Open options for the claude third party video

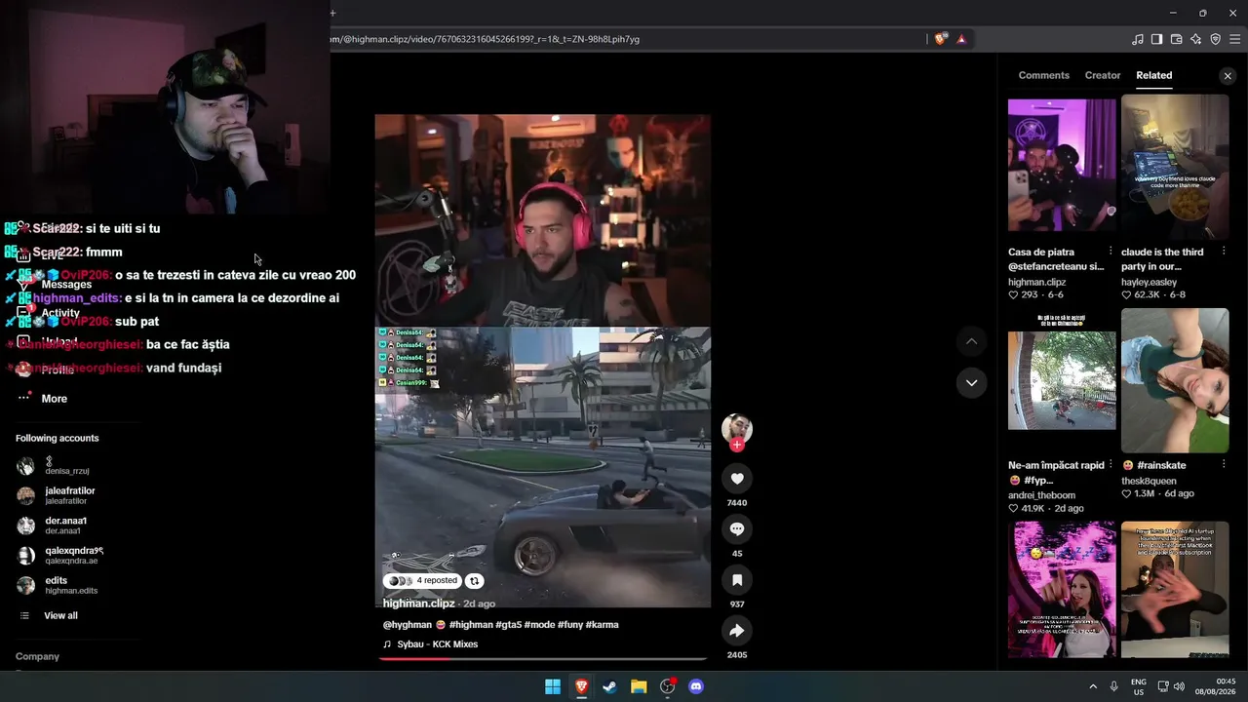(x=1224, y=252)
